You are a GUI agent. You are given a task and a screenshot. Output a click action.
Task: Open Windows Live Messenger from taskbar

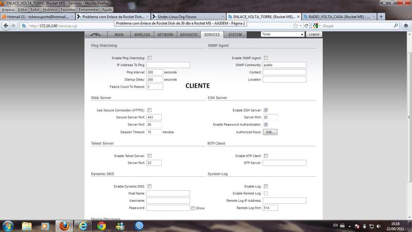(121, 226)
